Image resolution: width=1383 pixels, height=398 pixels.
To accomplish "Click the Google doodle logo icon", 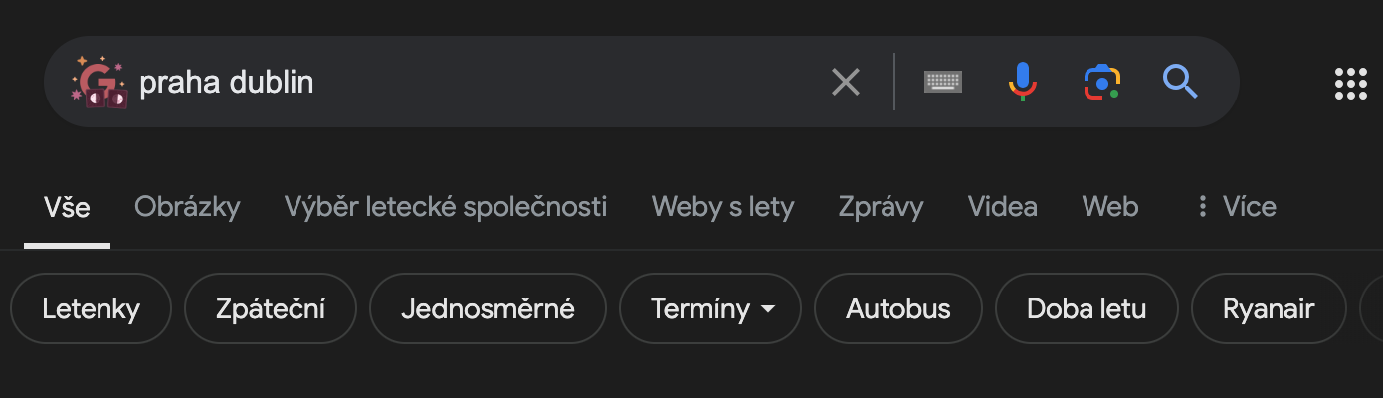I will point(98,82).
